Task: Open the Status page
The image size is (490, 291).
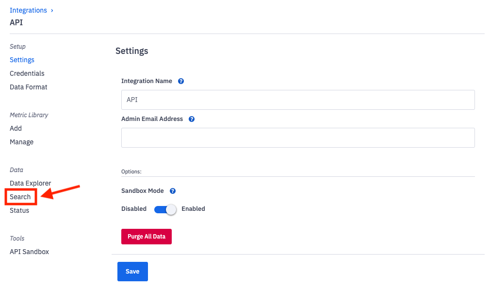Action: 19,210
